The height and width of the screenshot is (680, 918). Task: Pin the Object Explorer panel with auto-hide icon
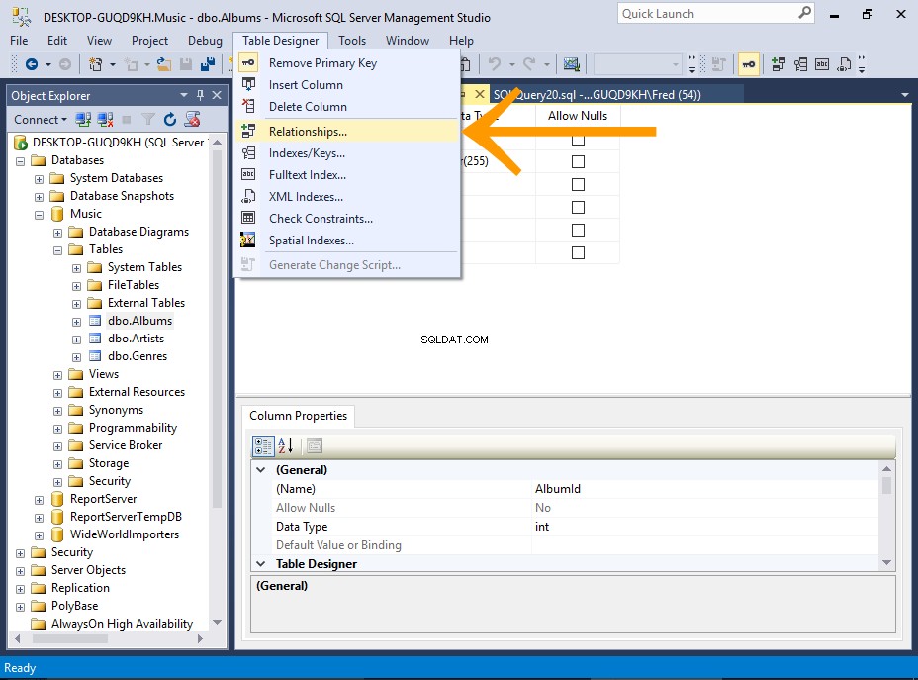(200, 95)
